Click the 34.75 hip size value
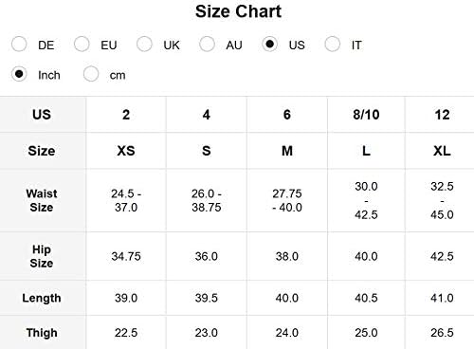Image resolution: width=474 pixels, height=349 pixels. [x=126, y=256]
